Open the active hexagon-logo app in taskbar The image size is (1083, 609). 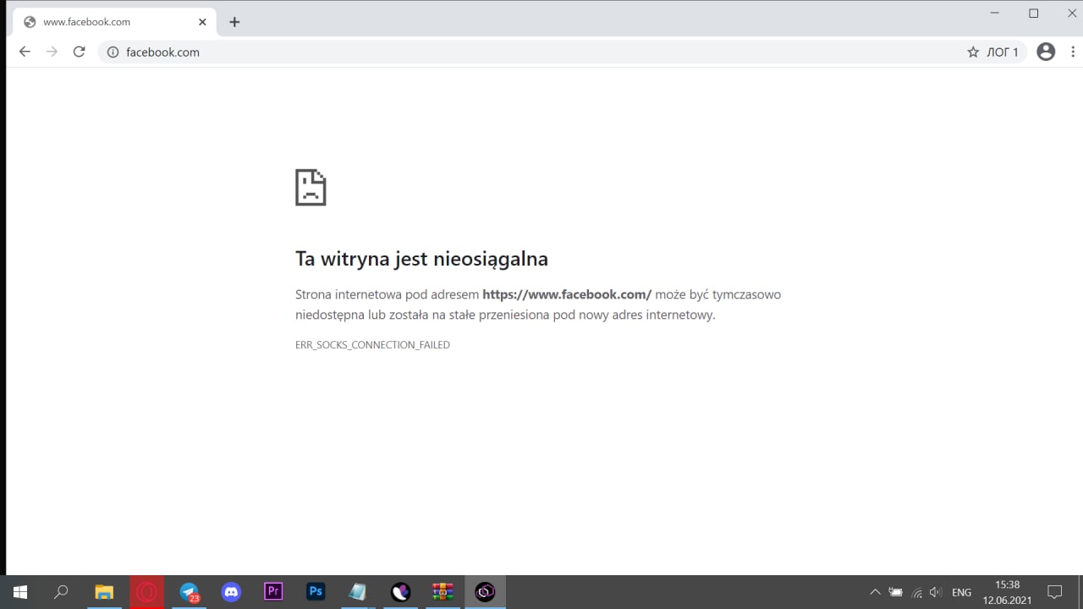(x=485, y=592)
